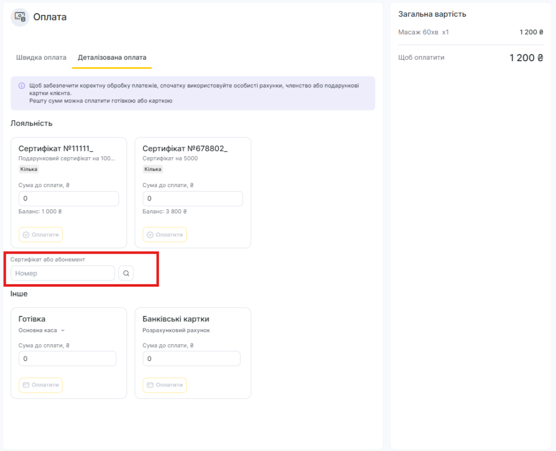This screenshot has height=451, width=556.
Task: Select the Деталізована оплата tab
Action: 112,57
